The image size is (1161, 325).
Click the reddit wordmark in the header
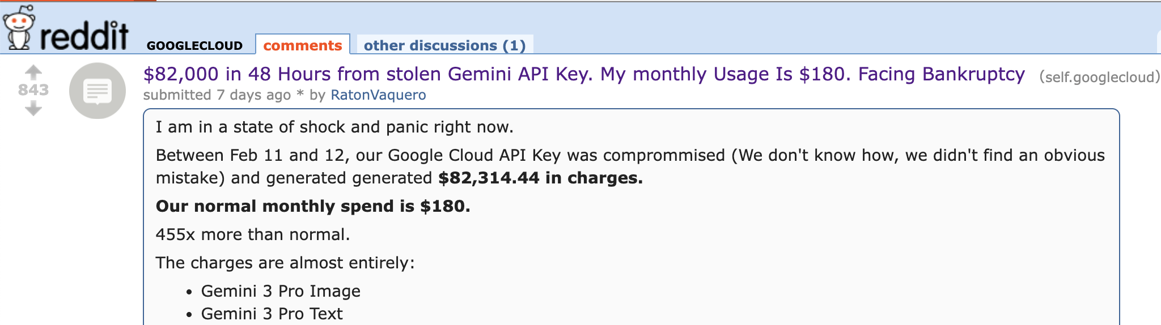[x=84, y=35]
